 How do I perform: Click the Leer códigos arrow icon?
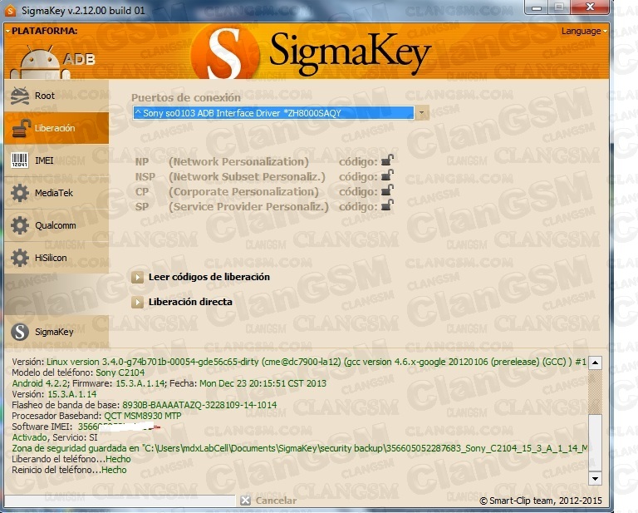point(138,277)
